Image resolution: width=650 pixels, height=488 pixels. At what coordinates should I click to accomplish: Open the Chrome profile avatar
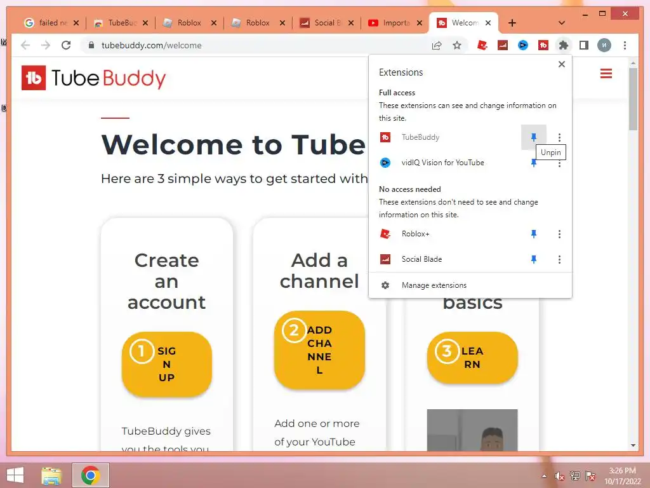[604, 45]
